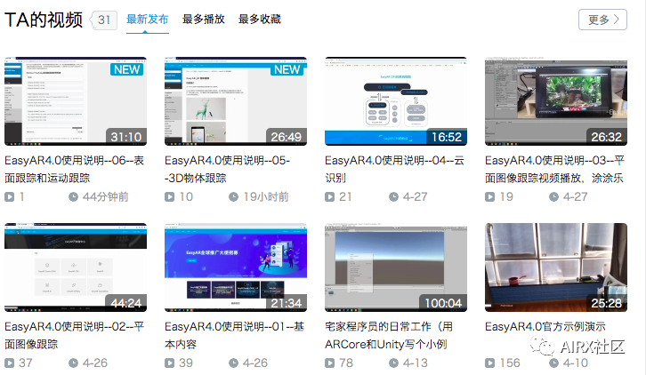Click NEW badge on 26:49 video
Viewport: 646px width, 375px height.
tap(287, 69)
